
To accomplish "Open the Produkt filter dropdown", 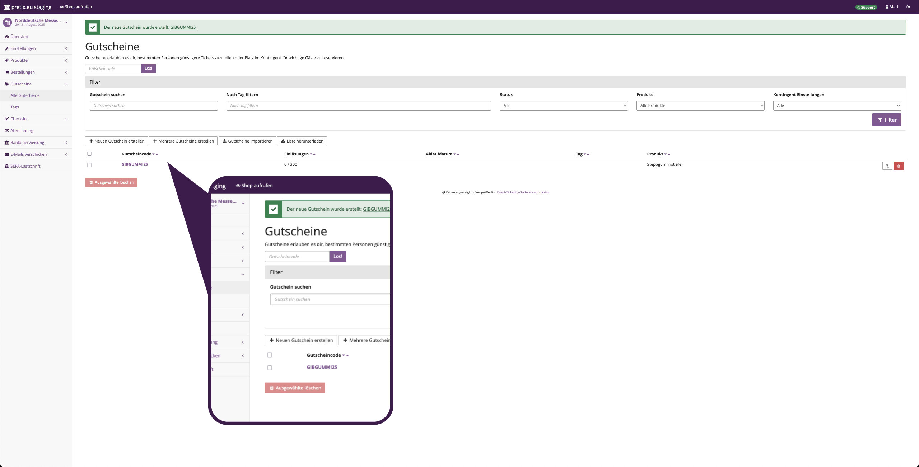I will (x=700, y=106).
